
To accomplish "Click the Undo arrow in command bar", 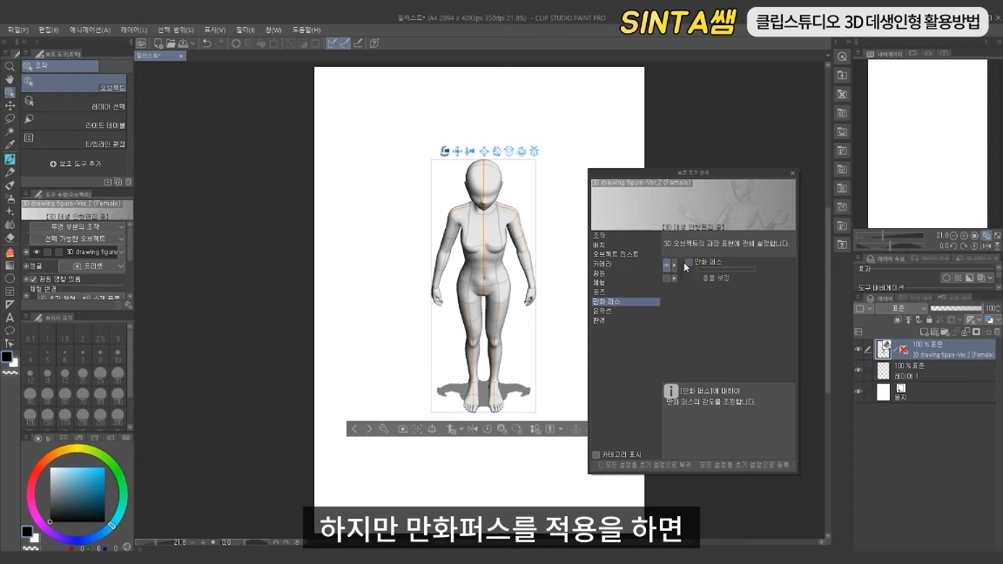I will click(206, 44).
